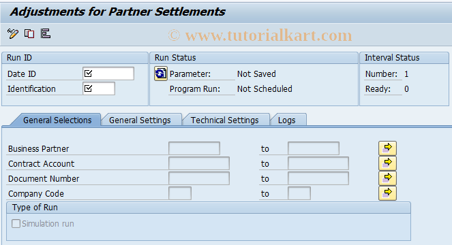Click Business Partner from field
Image resolution: width=452 pixels, height=245 pixels.
coord(194,148)
